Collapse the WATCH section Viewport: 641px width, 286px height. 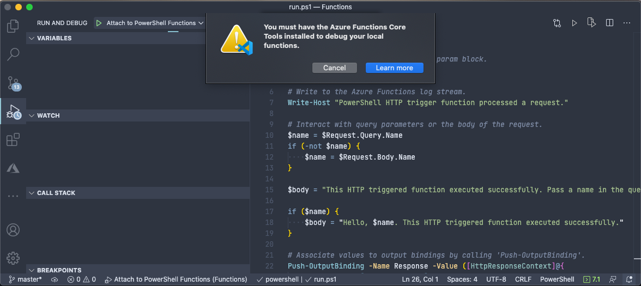(x=138, y=115)
